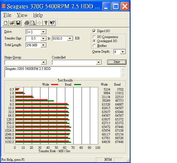Screen dimensions: 177x163
Task: Open the Drive dropdown showing [-c-]
Action: coord(43,32)
